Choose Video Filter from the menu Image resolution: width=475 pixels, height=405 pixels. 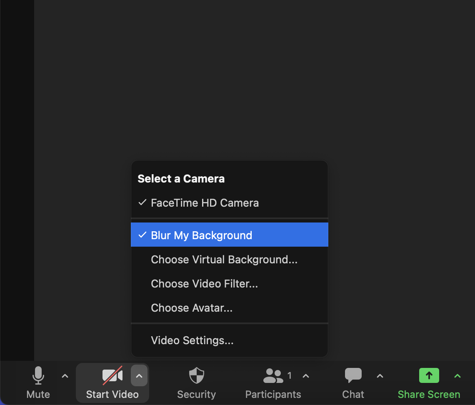coord(204,283)
